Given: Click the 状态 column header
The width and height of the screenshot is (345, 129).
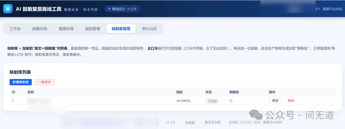Looking at the screenshot, I should (x=209, y=92).
